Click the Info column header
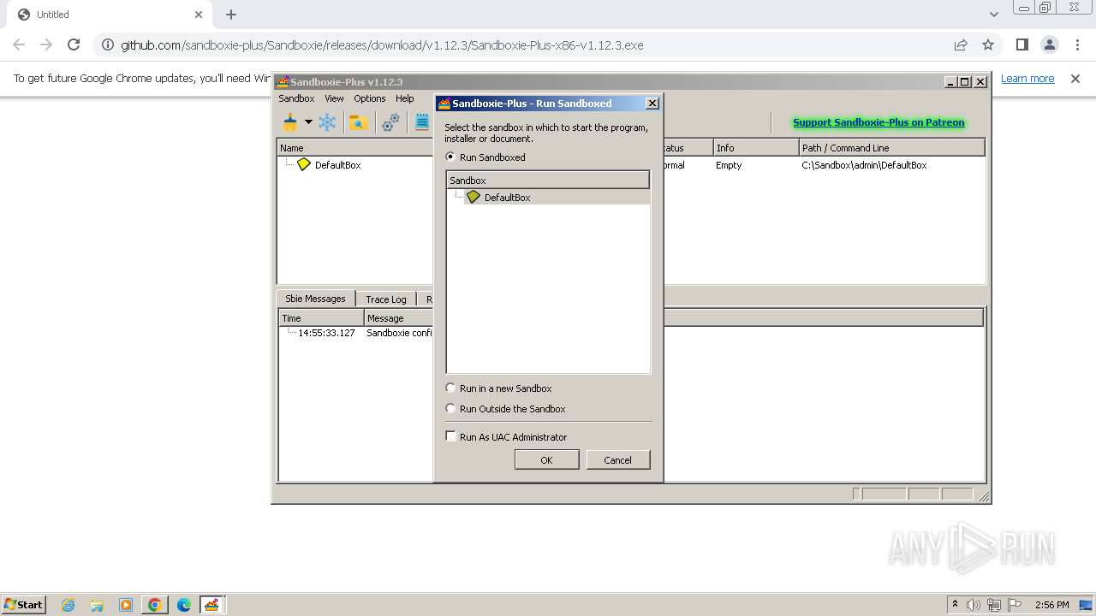The image size is (1096, 616). click(756, 148)
